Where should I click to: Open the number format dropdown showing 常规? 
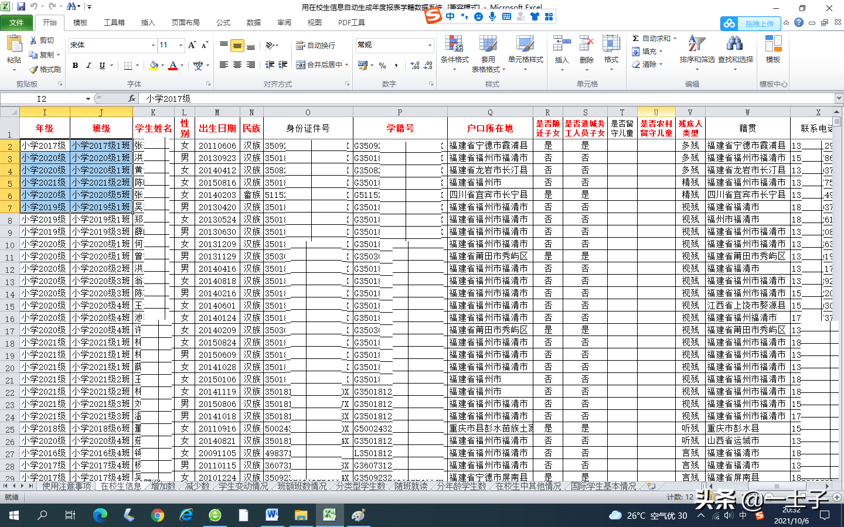430,45
